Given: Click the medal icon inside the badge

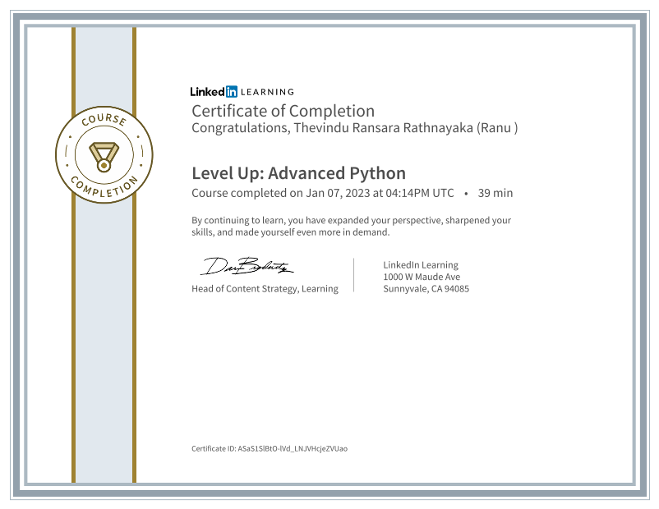Looking at the screenshot, I should point(104,154).
